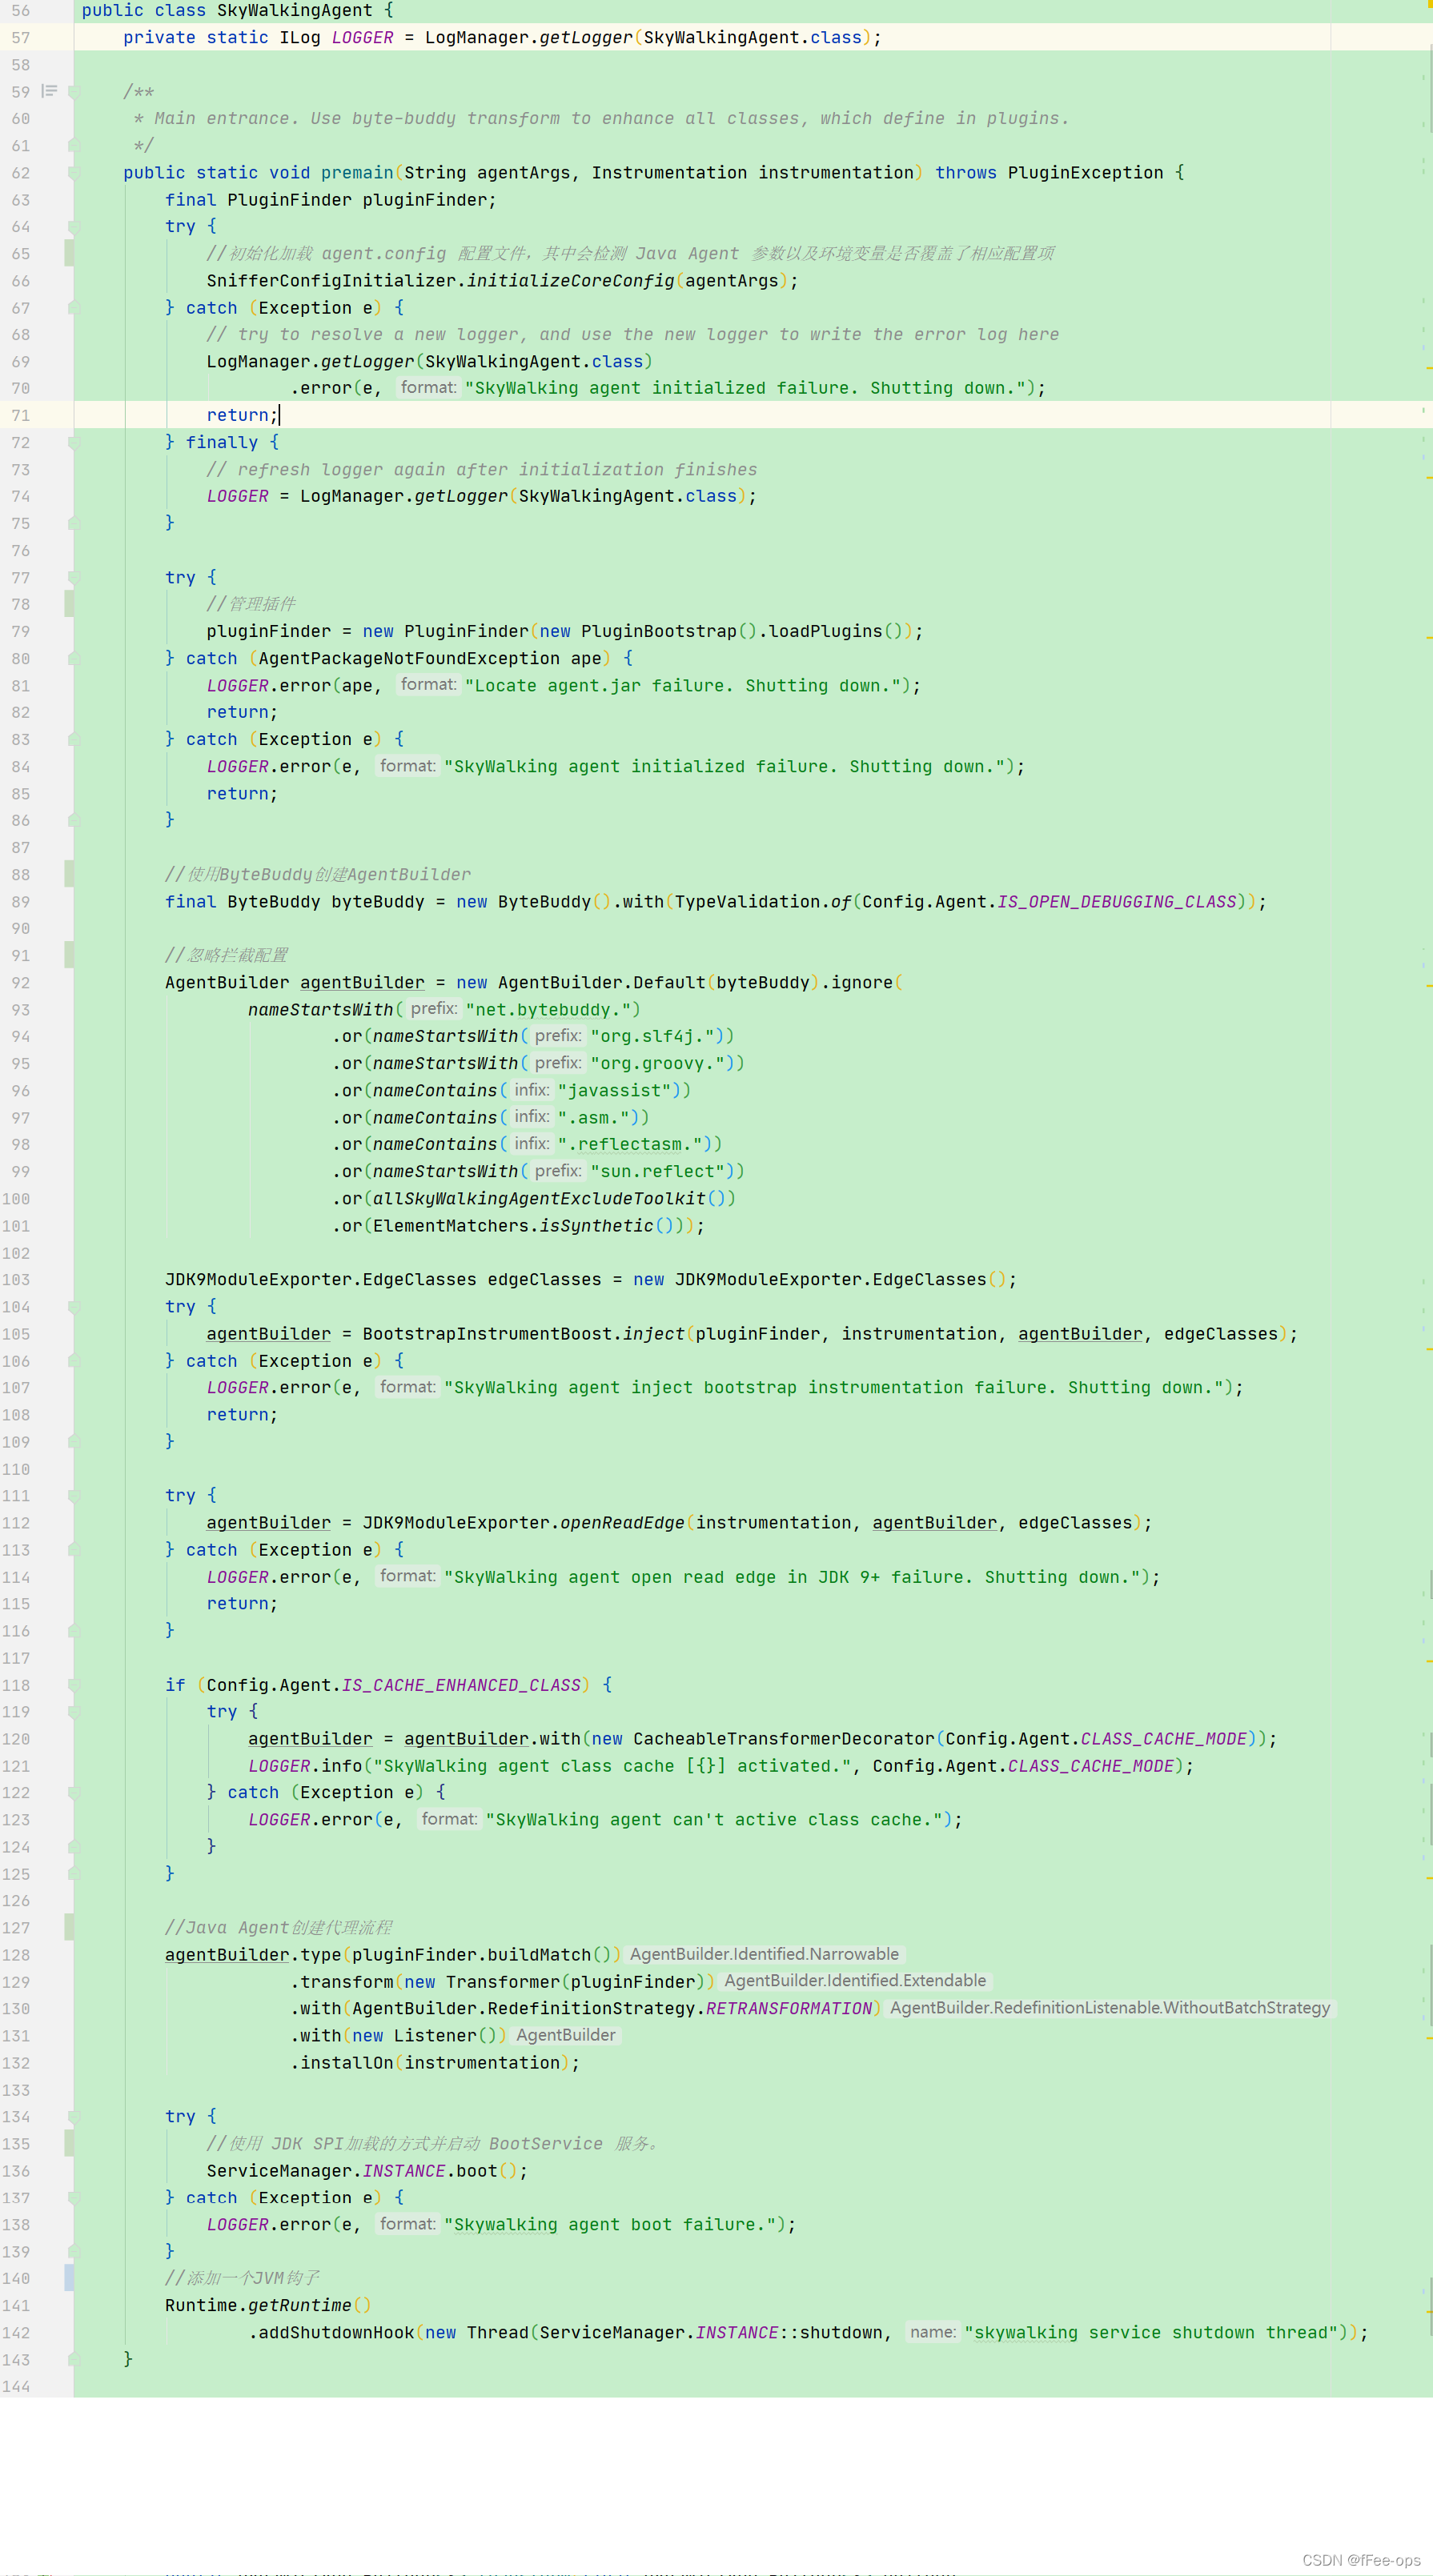Collapse the inner try fold marker on line 119
Screen dimensions: 1433x2576
click(x=74, y=1711)
